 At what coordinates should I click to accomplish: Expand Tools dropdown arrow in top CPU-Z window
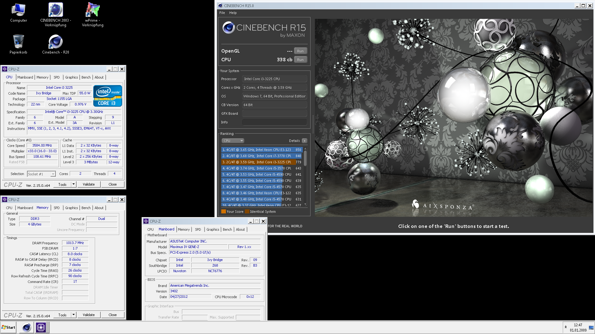(73, 184)
